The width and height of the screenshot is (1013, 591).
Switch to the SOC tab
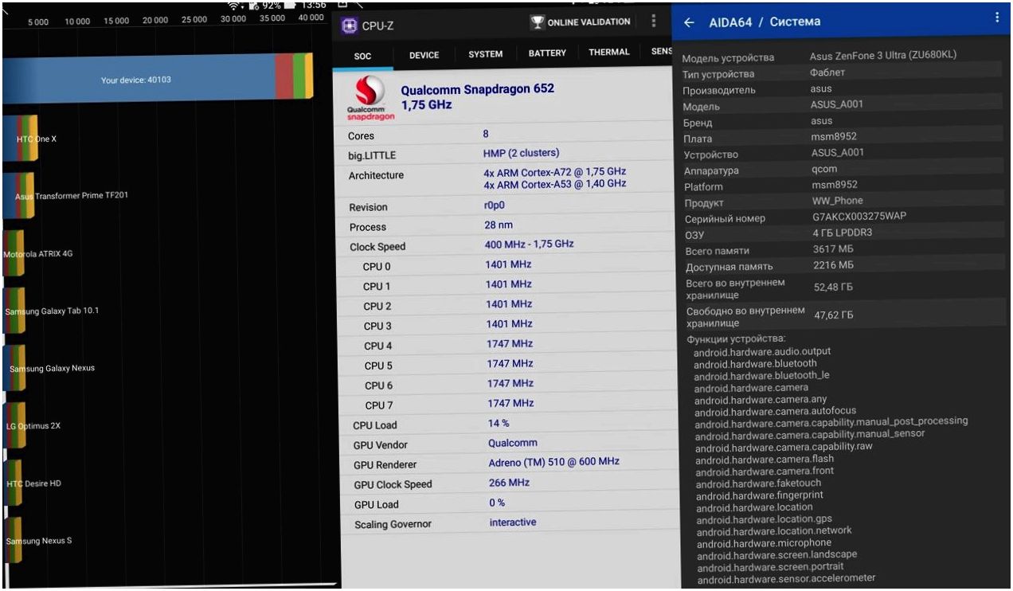tap(362, 57)
